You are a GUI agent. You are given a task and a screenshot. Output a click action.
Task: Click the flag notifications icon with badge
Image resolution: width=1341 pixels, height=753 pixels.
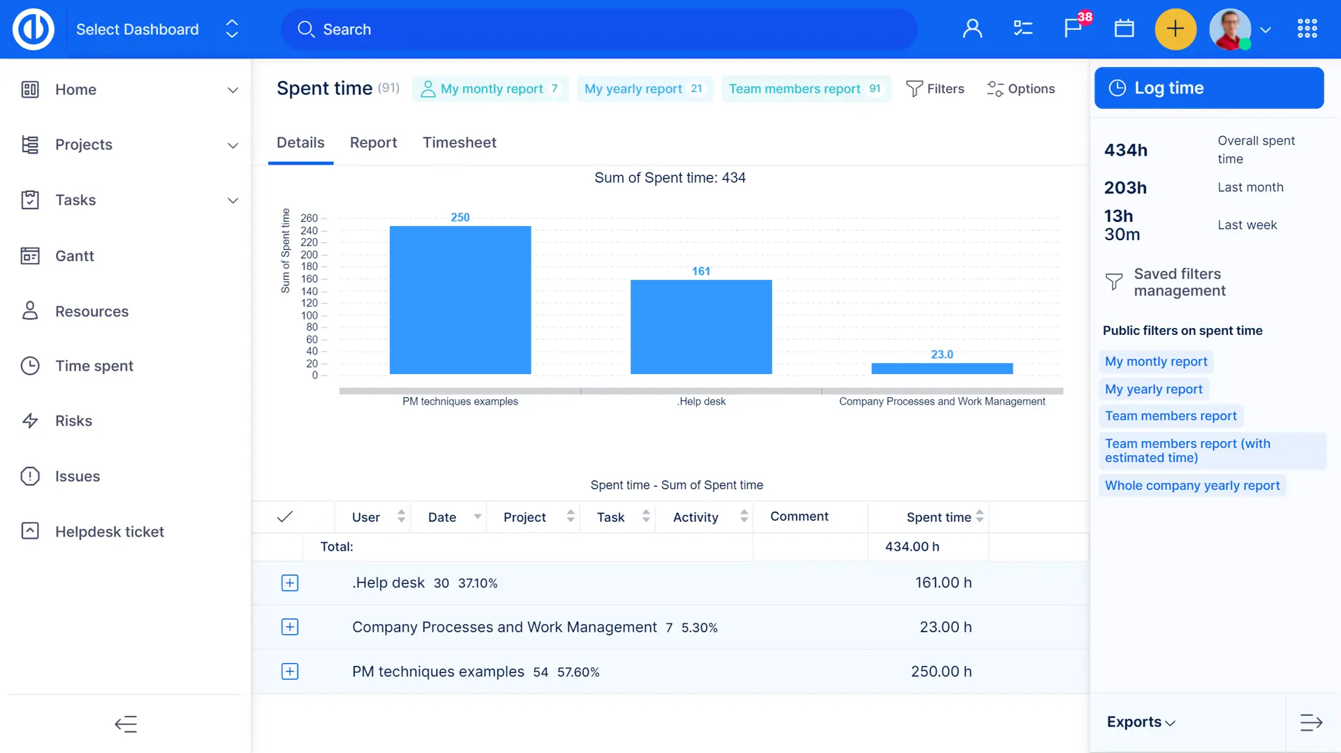1073,29
